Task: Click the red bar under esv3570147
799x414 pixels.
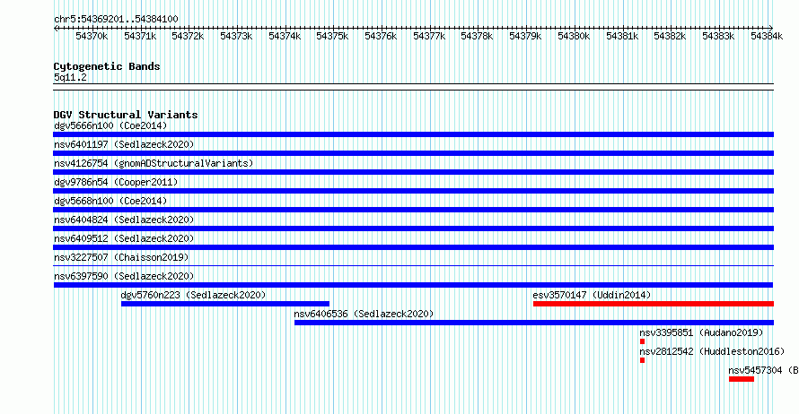Action: tap(654, 304)
